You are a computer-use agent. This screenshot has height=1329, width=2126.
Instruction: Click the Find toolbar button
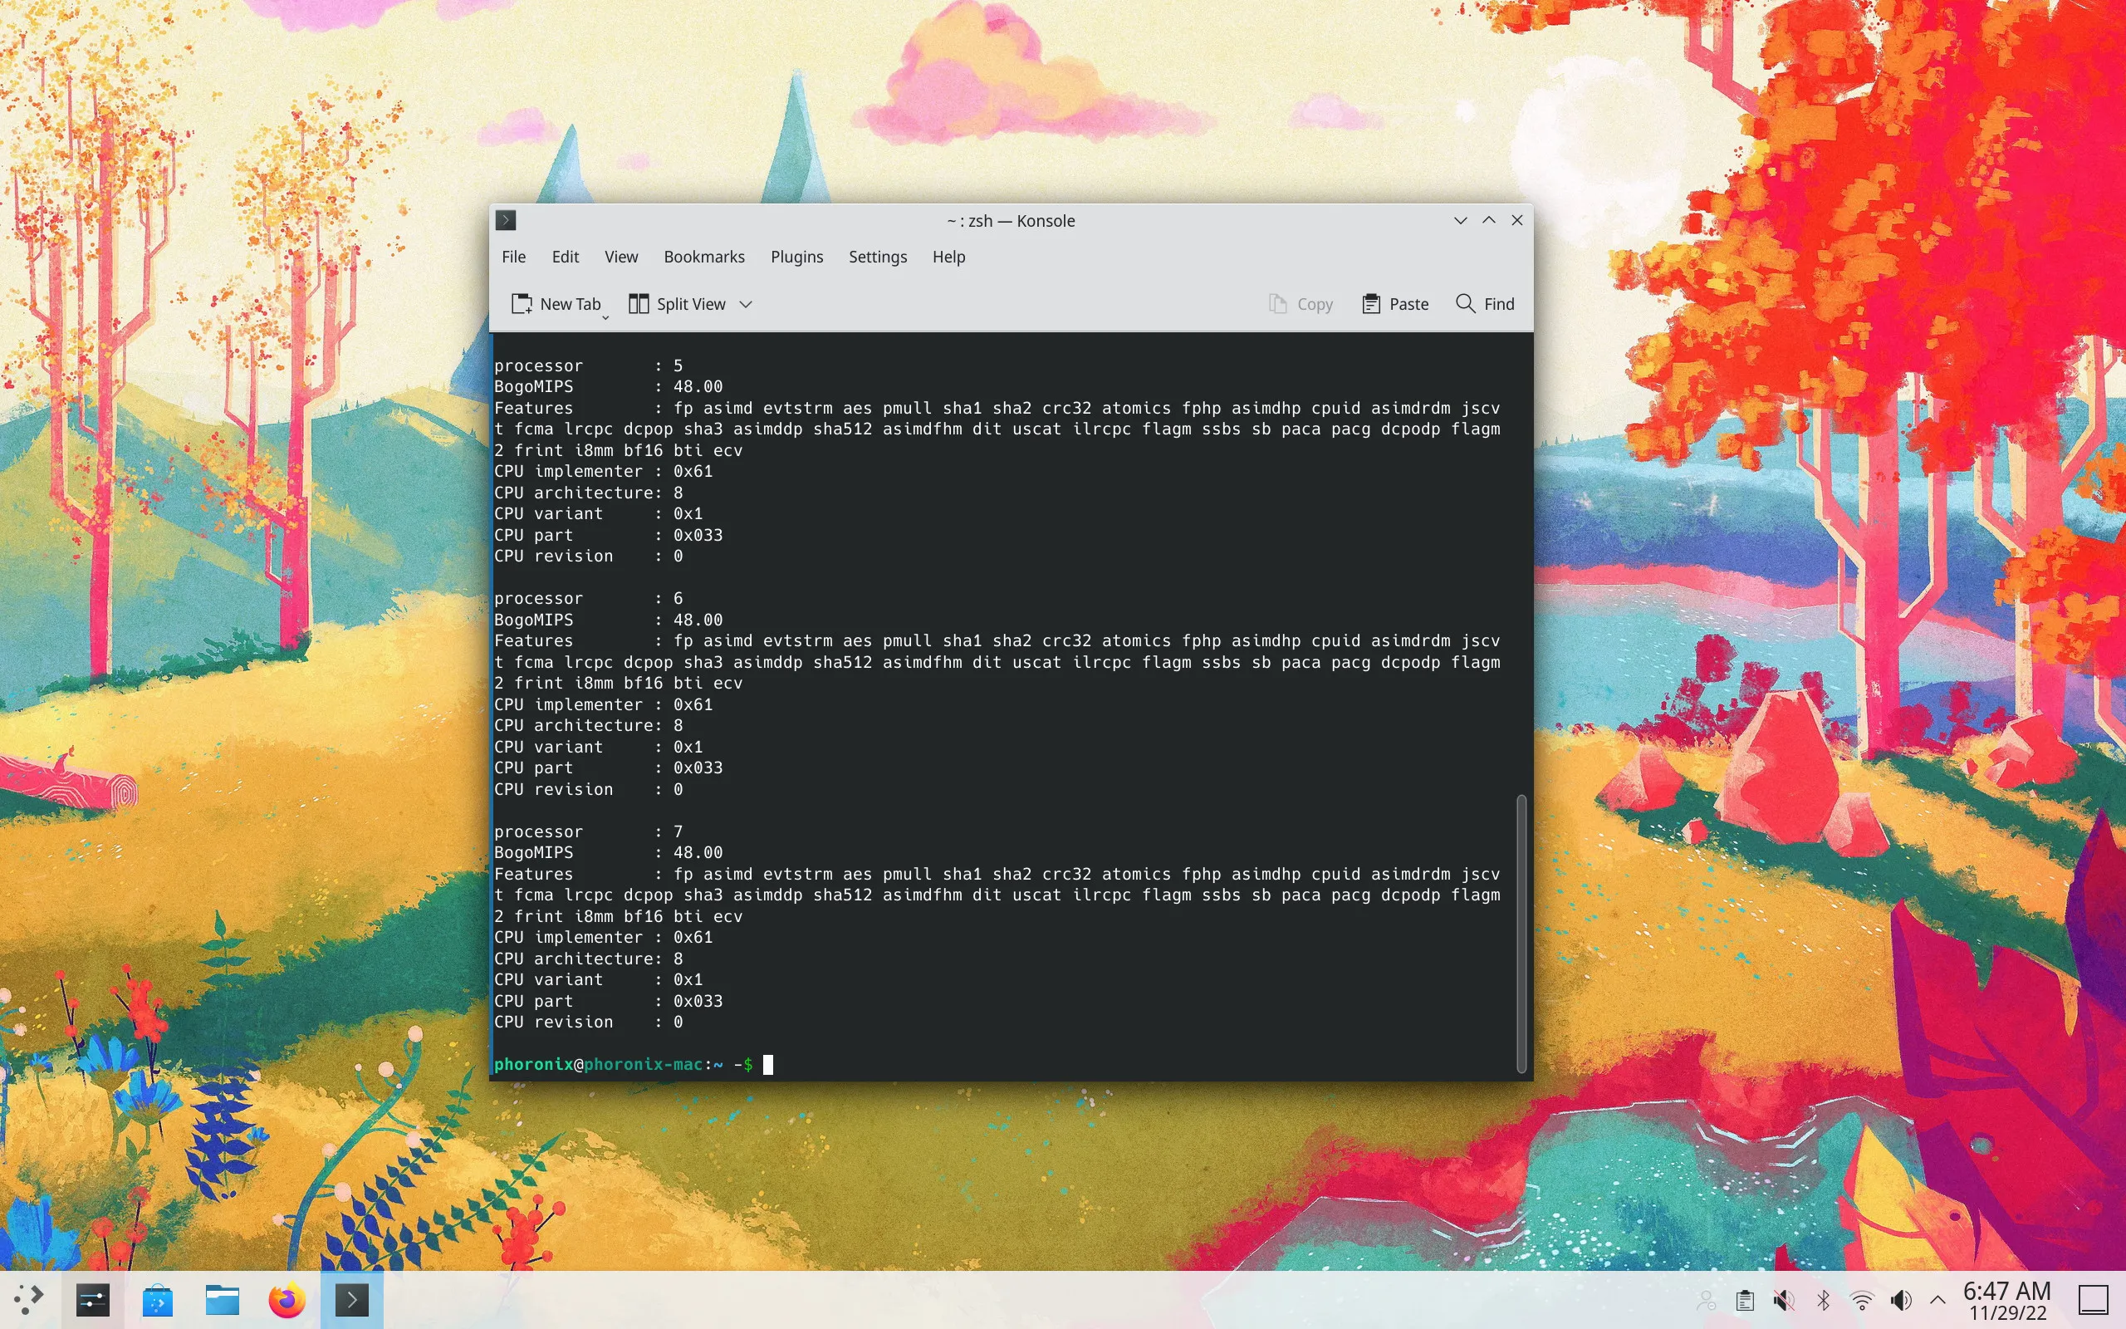(x=1486, y=304)
